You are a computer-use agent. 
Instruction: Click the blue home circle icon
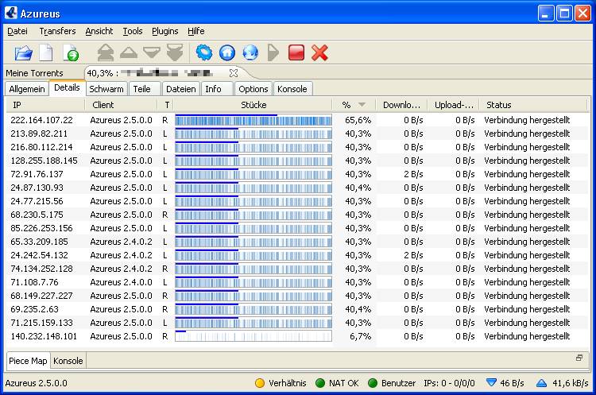point(227,52)
